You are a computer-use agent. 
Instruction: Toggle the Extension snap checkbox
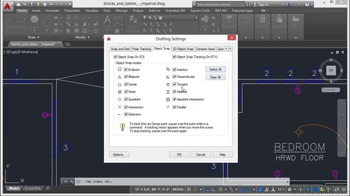tap(126, 114)
